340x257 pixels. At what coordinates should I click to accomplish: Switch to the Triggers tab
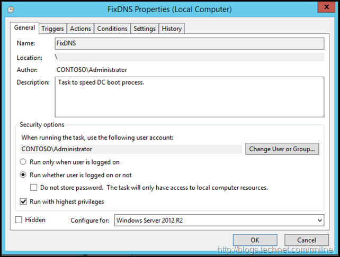tap(52, 29)
